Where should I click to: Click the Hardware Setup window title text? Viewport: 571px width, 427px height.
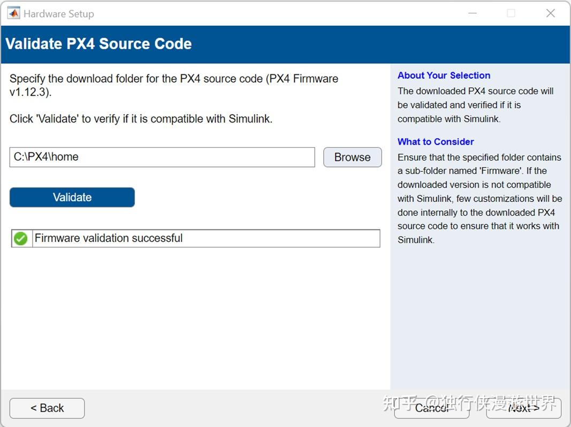(x=59, y=14)
